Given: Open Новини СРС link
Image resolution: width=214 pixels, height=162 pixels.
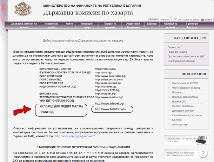Looking at the screenshot, I should click(179, 102).
